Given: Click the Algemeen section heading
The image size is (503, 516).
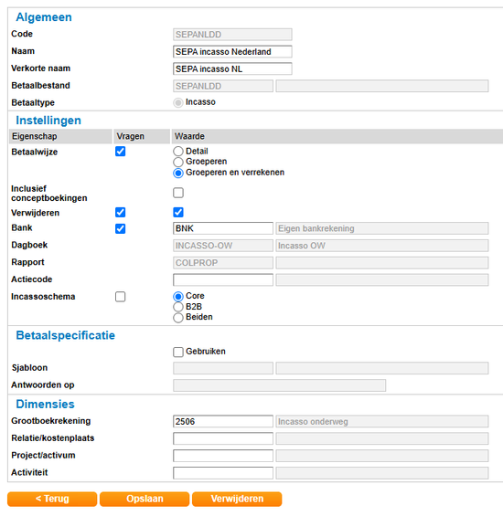Looking at the screenshot, I should pos(44,17).
